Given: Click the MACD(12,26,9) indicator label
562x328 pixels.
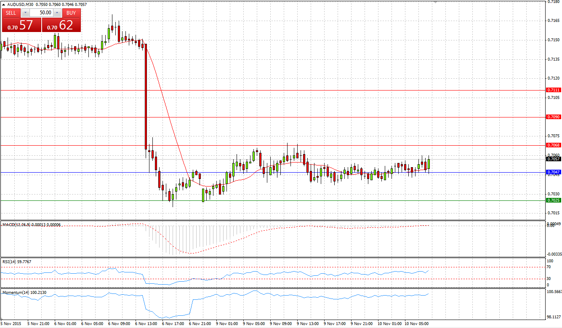Looking at the screenshot, I should [x=32, y=225].
